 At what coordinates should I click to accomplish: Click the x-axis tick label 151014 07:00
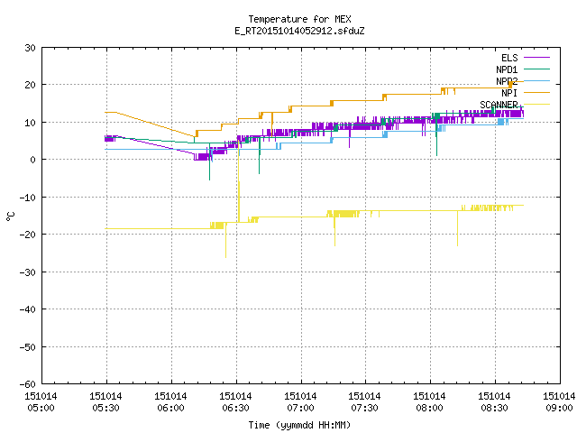300,402
